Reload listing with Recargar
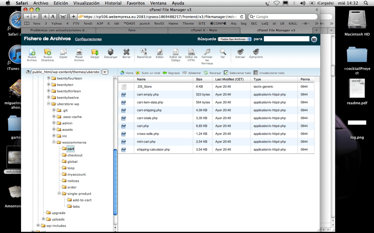Screen dimensions: 374x233 click(212, 73)
